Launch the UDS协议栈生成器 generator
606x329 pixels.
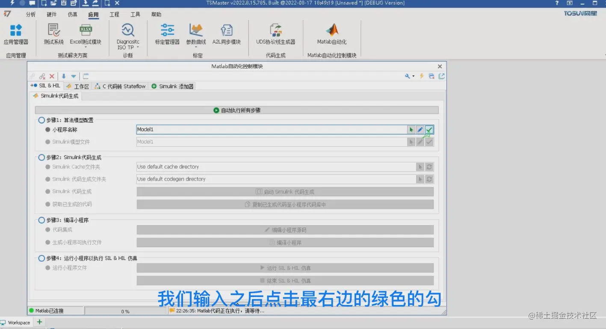(x=276, y=34)
